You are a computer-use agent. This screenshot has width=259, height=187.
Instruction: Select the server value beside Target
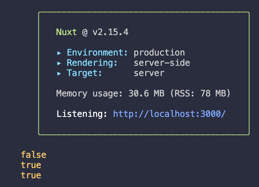(x=149, y=73)
